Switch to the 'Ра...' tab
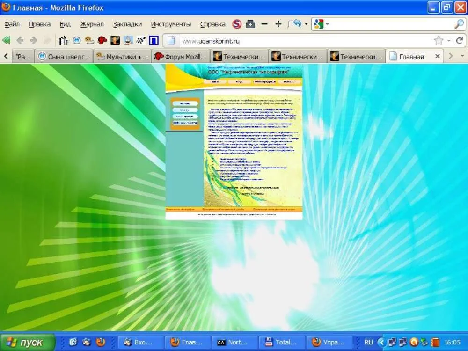 (x=22, y=57)
